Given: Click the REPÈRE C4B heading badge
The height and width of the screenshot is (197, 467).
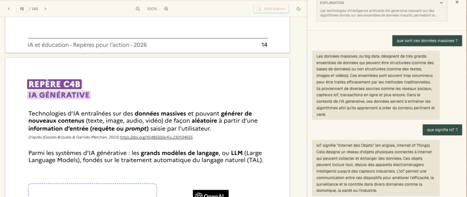Looking at the screenshot, I should pos(55,84).
